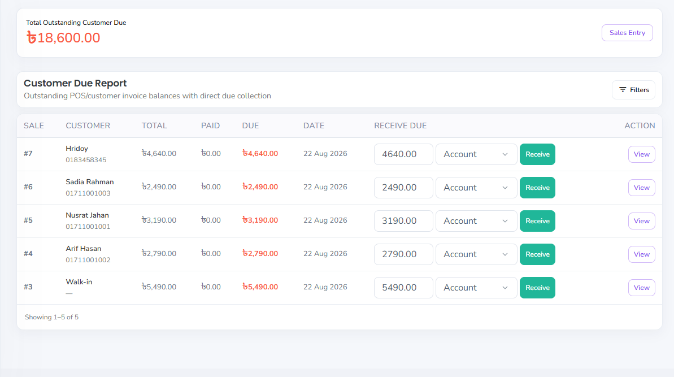Edit the 3190.00 receive amount field

pos(403,221)
